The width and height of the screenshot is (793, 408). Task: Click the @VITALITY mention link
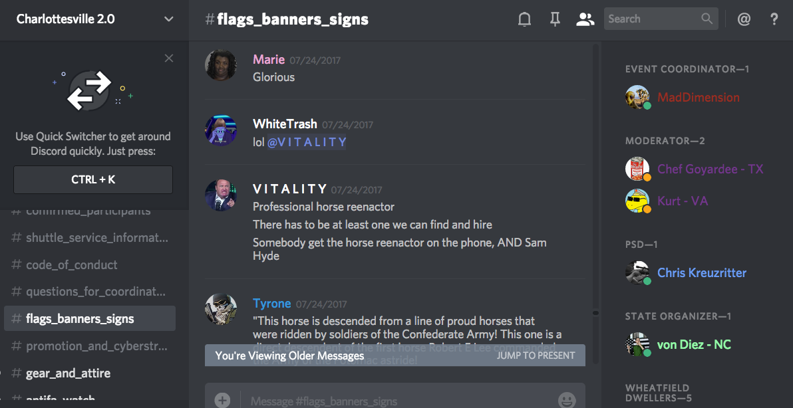307,142
